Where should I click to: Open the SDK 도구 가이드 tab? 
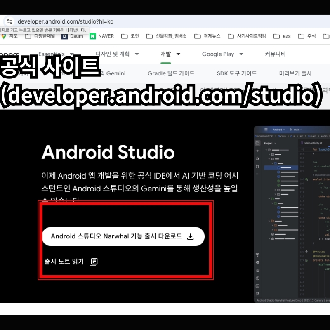237,73
